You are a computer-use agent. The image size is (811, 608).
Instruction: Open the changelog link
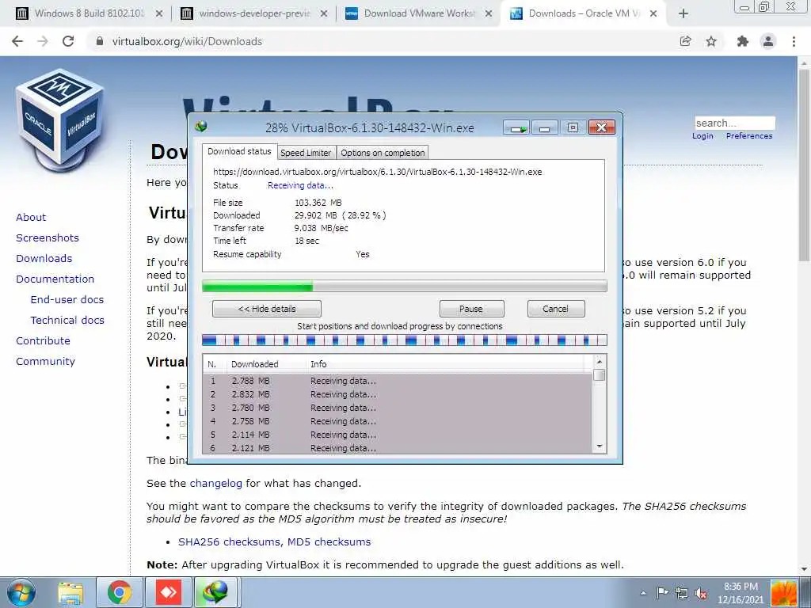tap(215, 484)
